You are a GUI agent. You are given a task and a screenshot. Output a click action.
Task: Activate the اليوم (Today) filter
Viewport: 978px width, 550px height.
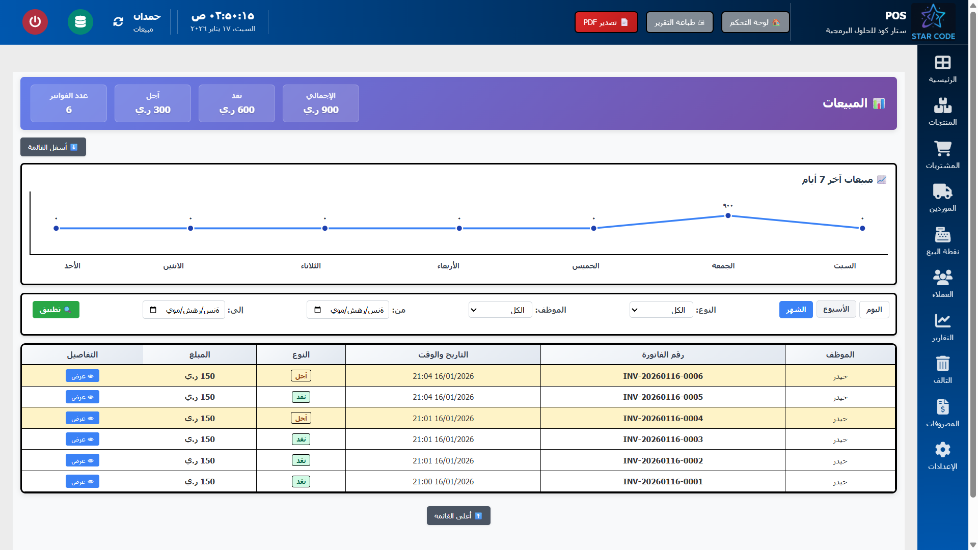point(875,309)
